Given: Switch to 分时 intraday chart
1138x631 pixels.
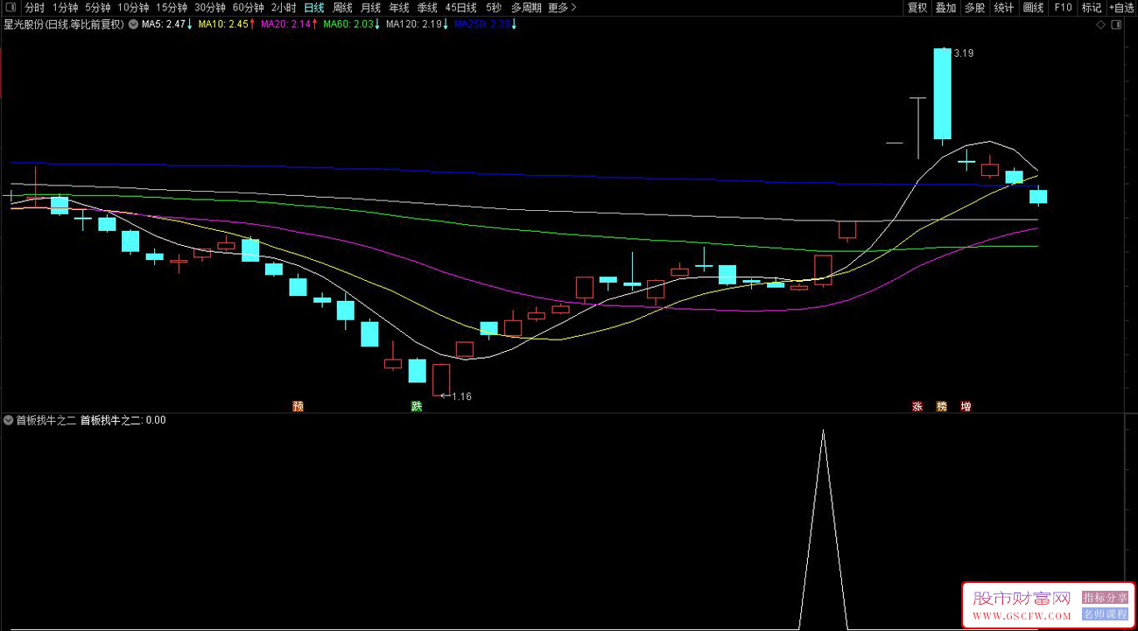Looking at the screenshot, I should pyautogui.click(x=34, y=8).
